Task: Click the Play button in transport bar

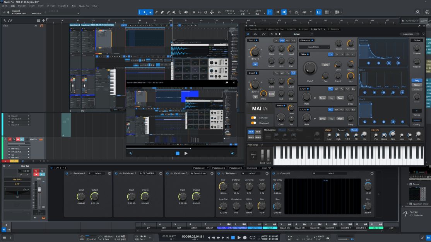Action: [x=239, y=238]
